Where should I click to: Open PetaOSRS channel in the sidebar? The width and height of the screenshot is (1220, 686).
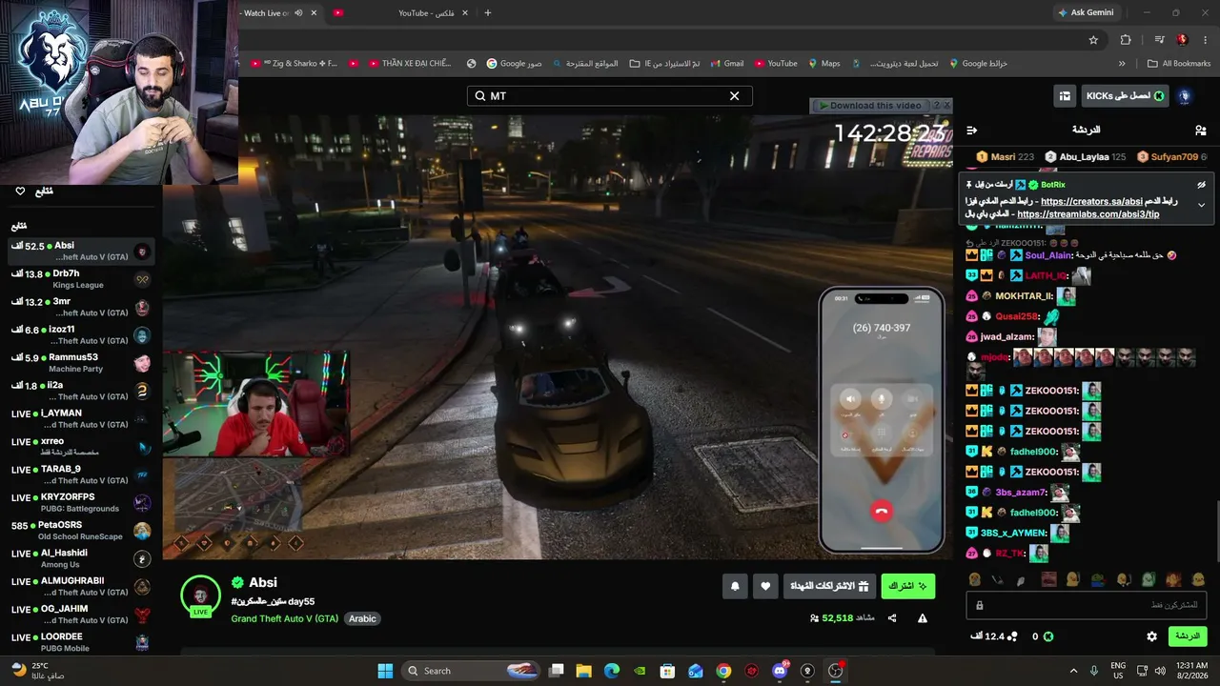click(x=81, y=531)
